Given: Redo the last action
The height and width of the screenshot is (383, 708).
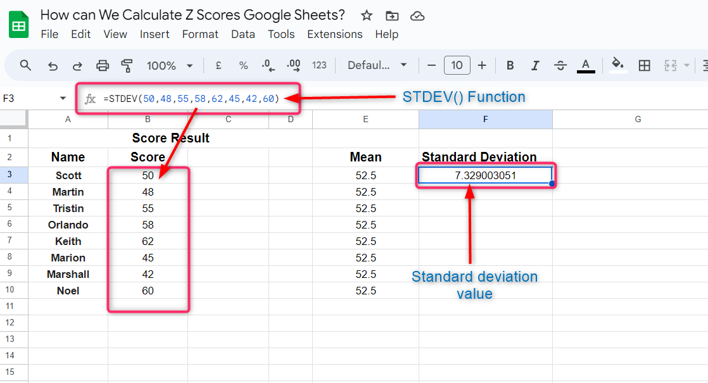Looking at the screenshot, I should [x=77, y=66].
